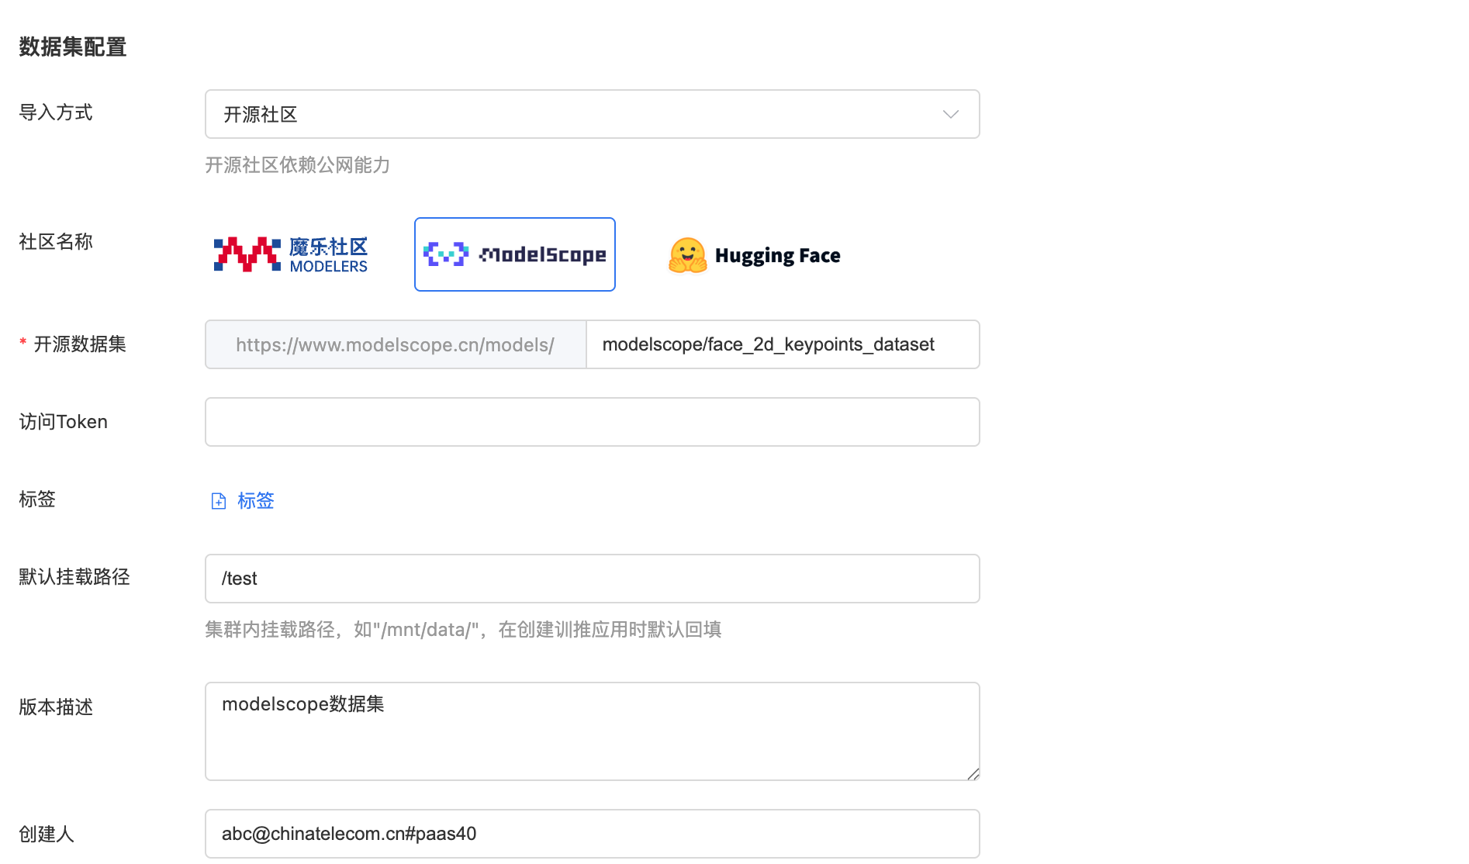The height and width of the screenshot is (864, 1469).
Task: Choose the ModelScope community card
Action: pyautogui.click(x=515, y=254)
